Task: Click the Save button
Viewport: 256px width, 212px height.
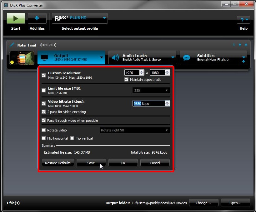Action: pyautogui.click(x=91, y=163)
